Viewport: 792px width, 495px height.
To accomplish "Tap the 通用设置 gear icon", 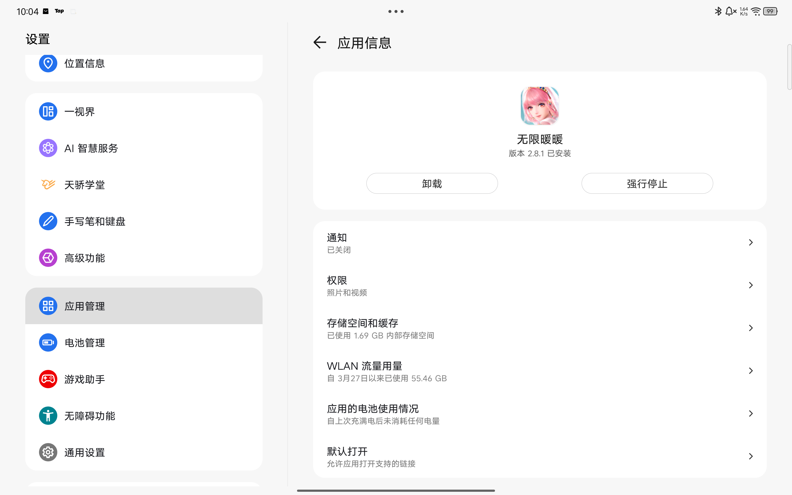I will (x=48, y=452).
